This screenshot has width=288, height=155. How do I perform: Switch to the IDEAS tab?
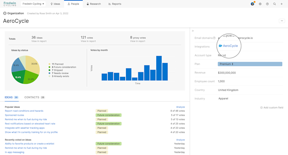12,97
